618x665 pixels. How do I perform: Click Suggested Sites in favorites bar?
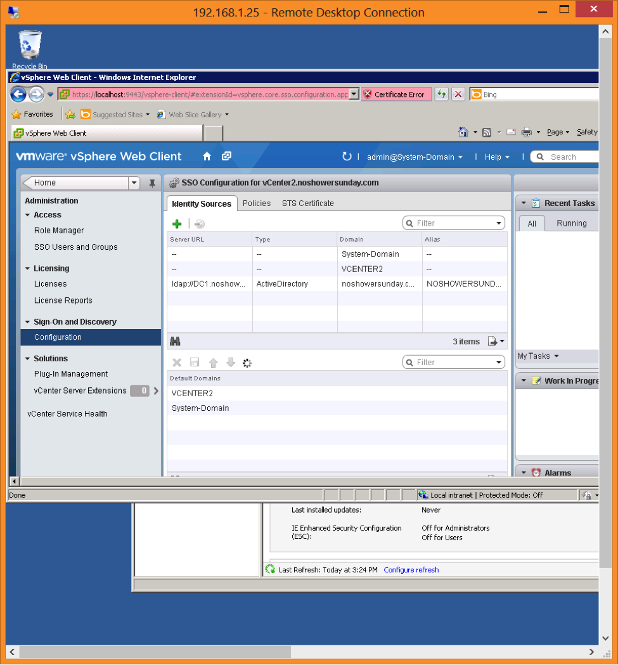115,115
